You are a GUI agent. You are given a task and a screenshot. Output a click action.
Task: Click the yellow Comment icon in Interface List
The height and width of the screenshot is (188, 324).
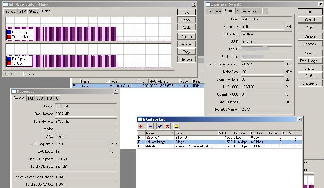[x=176, y=126]
